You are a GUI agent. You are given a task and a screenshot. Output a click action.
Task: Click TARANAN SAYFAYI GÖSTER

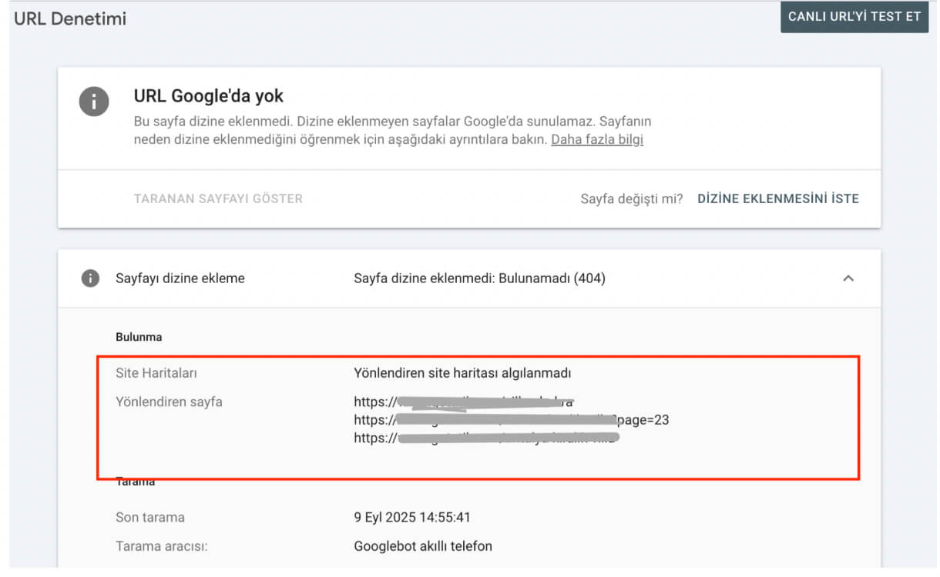click(x=218, y=198)
